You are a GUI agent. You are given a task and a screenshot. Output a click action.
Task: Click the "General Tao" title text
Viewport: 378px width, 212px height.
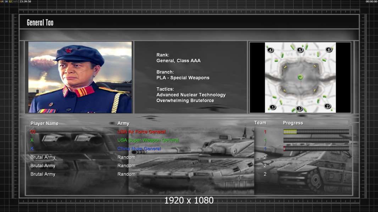tap(40, 23)
